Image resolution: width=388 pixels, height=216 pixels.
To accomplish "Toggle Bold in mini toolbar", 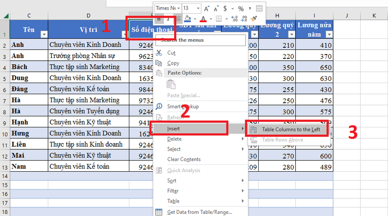I will tap(159, 19).
